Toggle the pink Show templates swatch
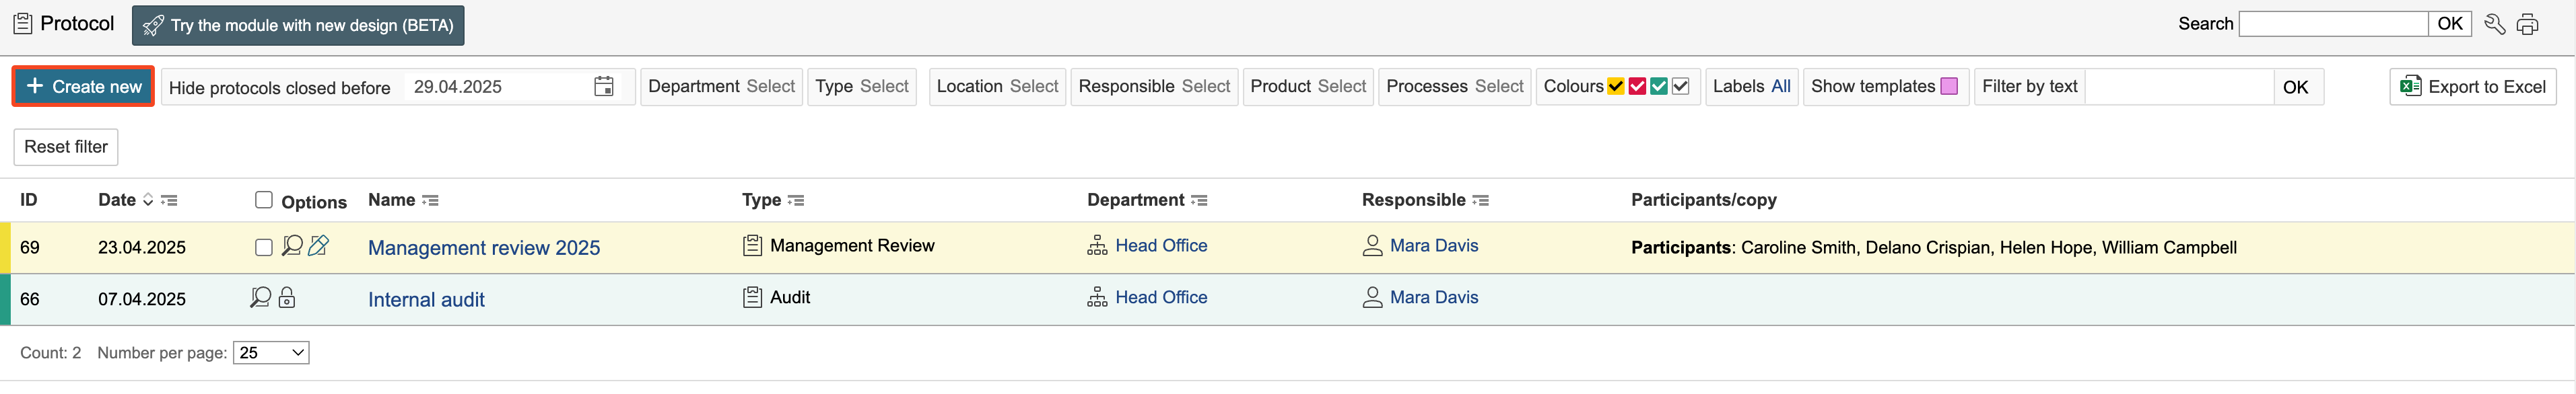The height and width of the screenshot is (394, 2576). pyautogui.click(x=1949, y=87)
